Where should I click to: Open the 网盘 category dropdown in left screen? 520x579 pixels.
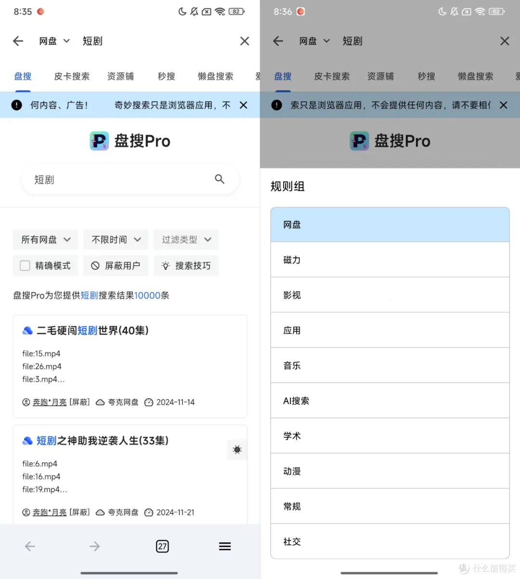[54, 41]
